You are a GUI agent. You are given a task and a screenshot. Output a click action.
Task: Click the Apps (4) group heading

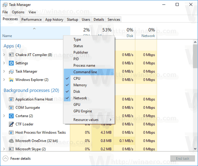click(12, 46)
